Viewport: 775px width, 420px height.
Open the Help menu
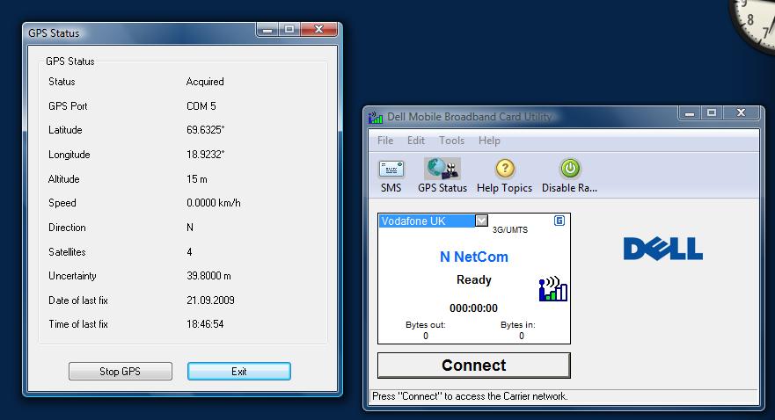pyautogui.click(x=489, y=141)
